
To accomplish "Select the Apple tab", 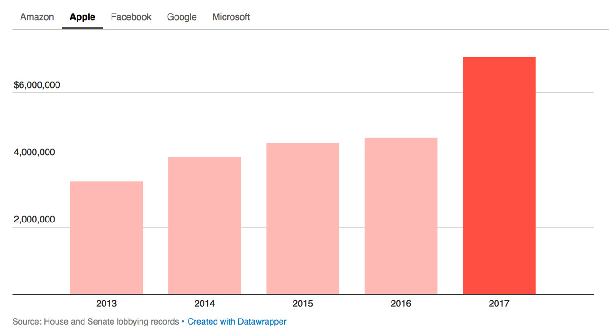I will coord(83,17).
